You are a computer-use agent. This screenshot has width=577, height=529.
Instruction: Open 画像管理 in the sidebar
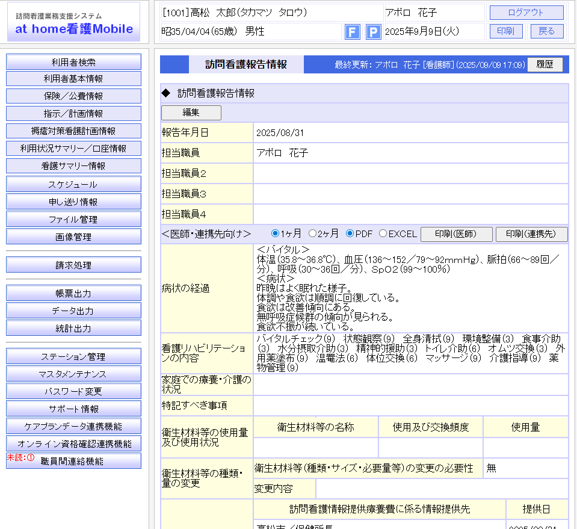click(x=73, y=237)
